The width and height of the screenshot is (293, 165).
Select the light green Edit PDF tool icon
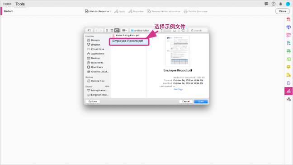[288, 59]
